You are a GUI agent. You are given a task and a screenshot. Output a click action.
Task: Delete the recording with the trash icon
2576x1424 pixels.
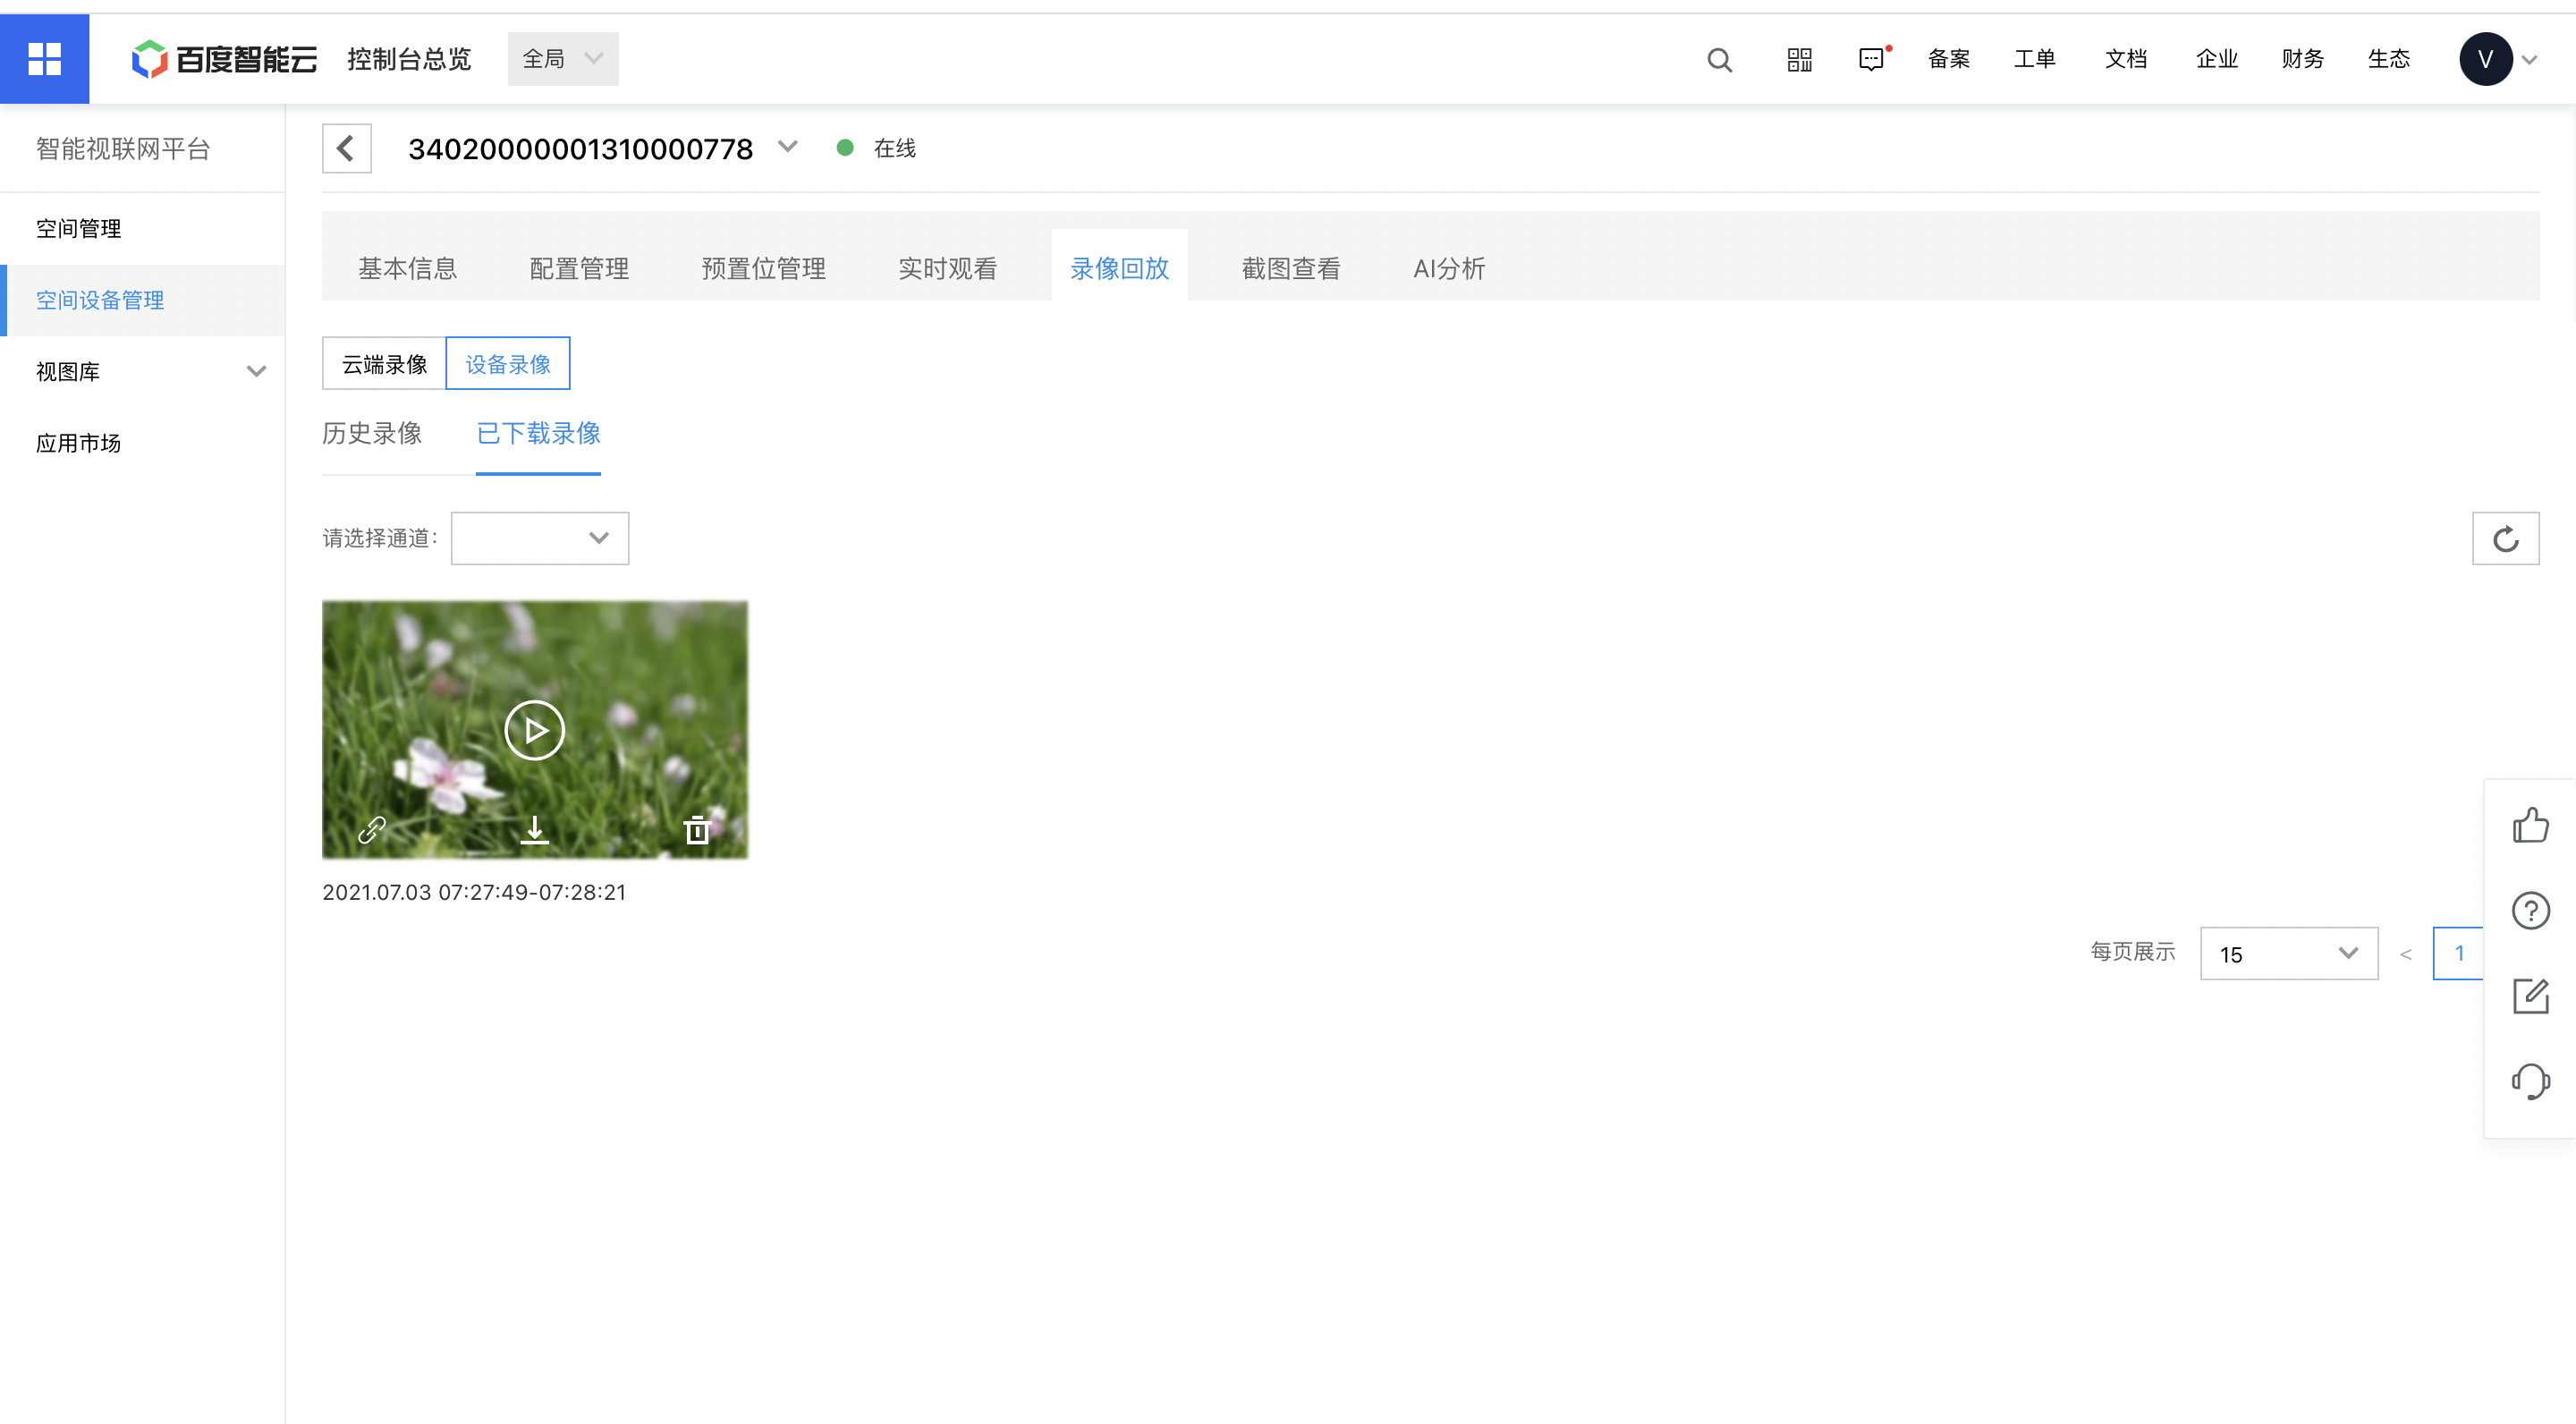coord(697,830)
